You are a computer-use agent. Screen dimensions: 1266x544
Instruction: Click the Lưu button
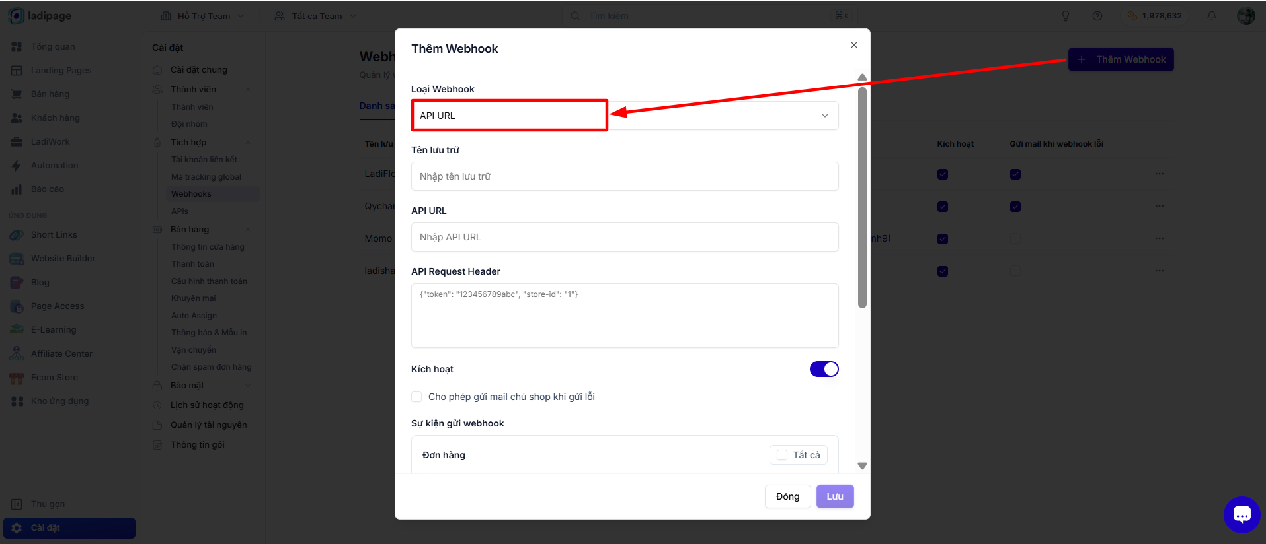pyautogui.click(x=835, y=496)
